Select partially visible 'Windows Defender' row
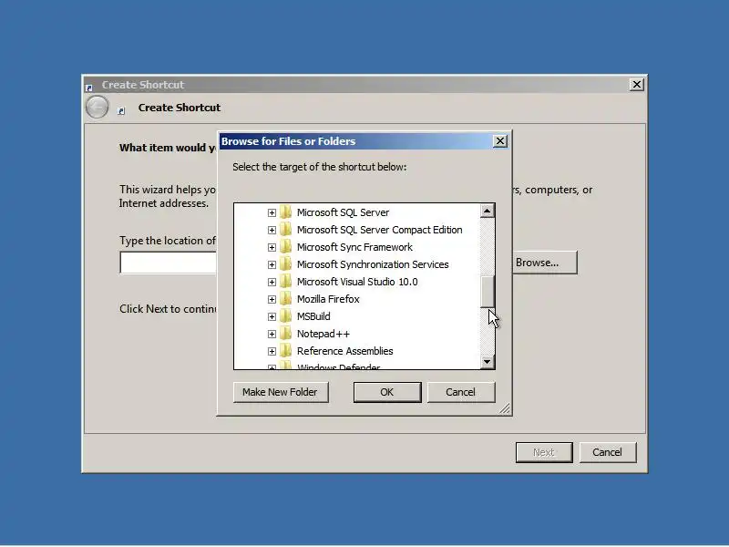The width and height of the screenshot is (729, 547). (339, 366)
